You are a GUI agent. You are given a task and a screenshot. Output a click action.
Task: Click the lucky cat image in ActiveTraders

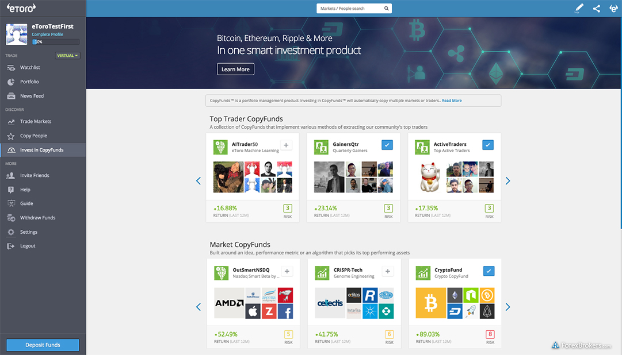430,177
